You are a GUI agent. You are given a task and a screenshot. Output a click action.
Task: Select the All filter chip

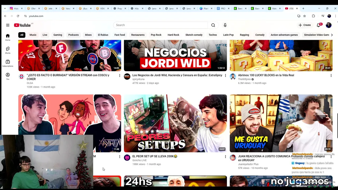pyautogui.click(x=22, y=35)
